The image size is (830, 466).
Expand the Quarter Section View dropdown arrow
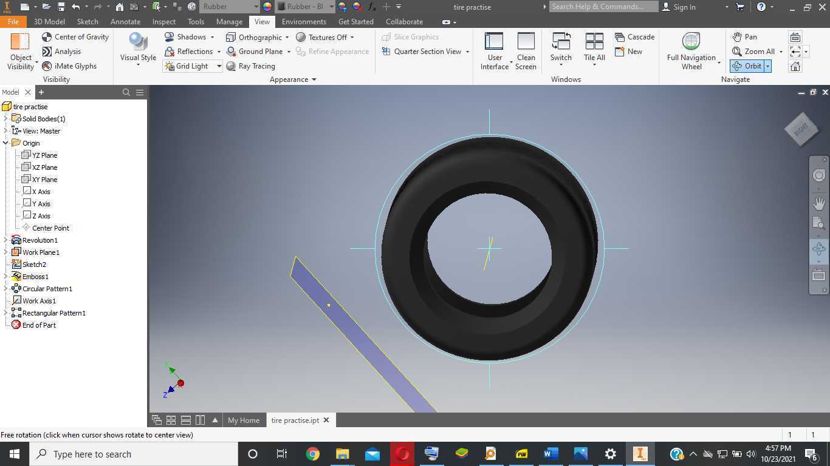click(467, 52)
